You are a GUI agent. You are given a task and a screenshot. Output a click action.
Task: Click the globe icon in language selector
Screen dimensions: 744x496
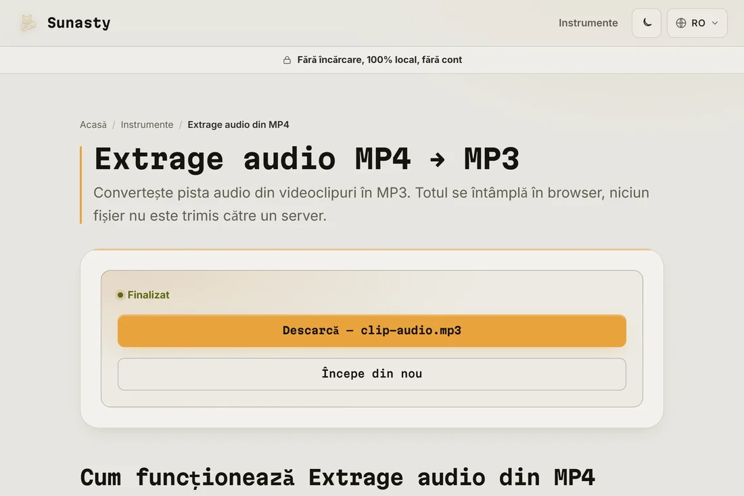(681, 23)
